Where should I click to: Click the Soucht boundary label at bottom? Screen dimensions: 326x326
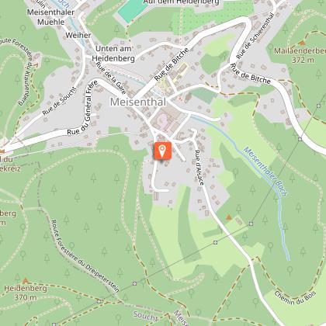tap(146, 316)
